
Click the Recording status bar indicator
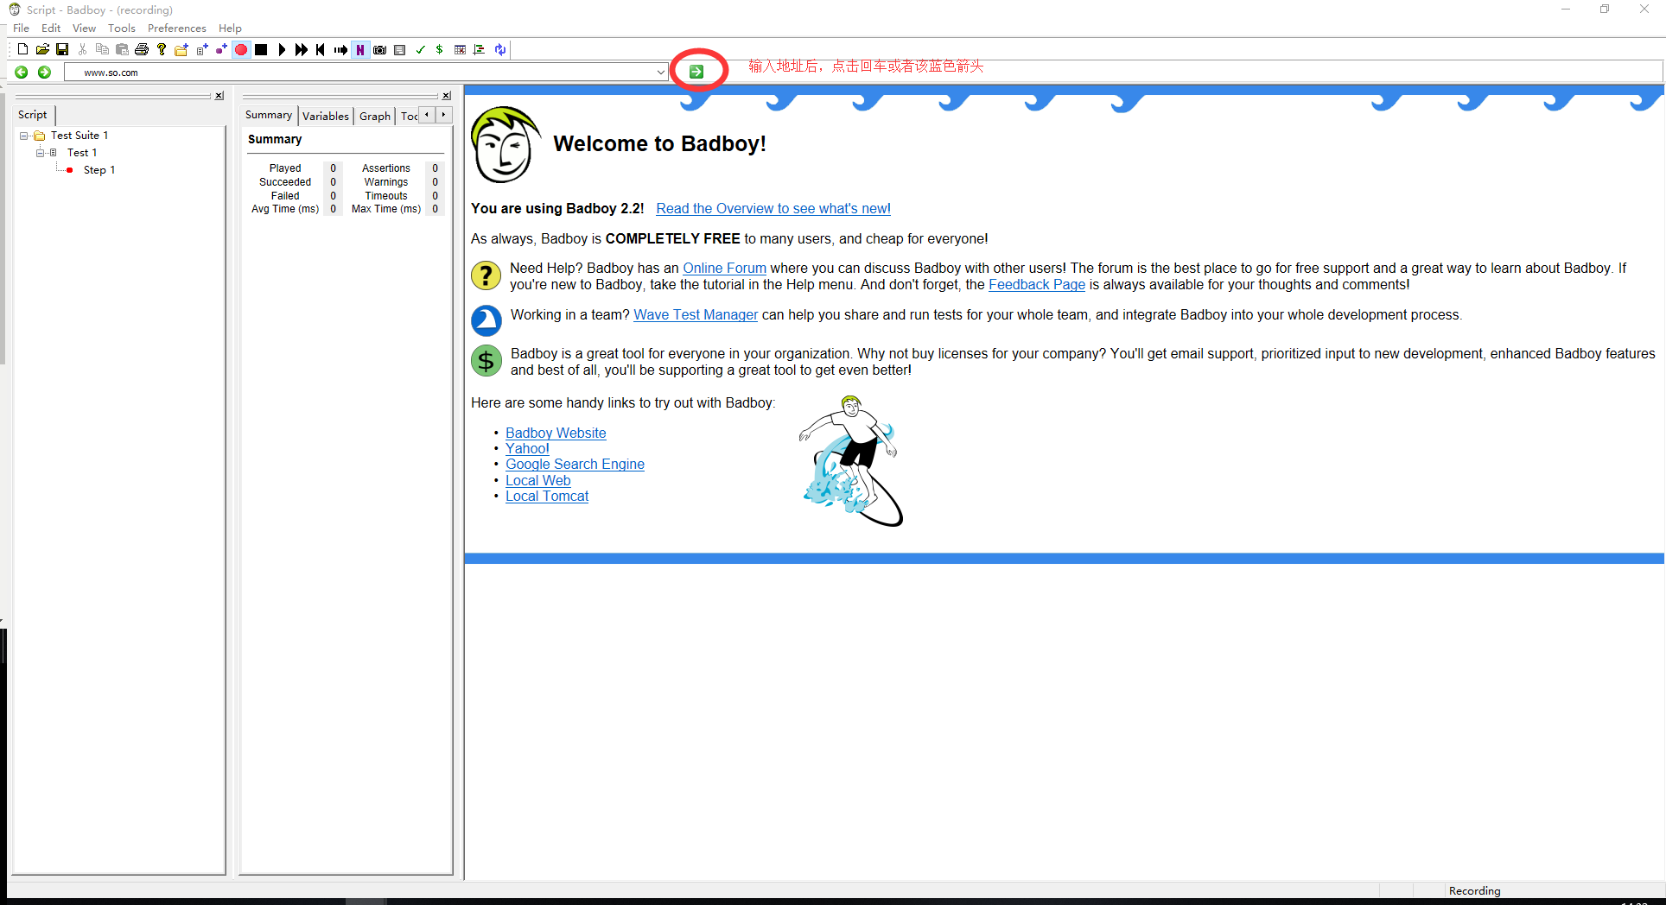pos(1474,890)
